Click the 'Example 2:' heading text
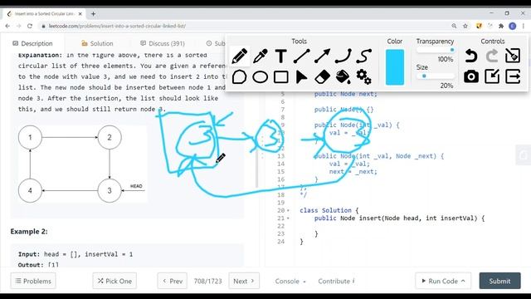The height and width of the screenshot is (299, 531). click(29, 232)
